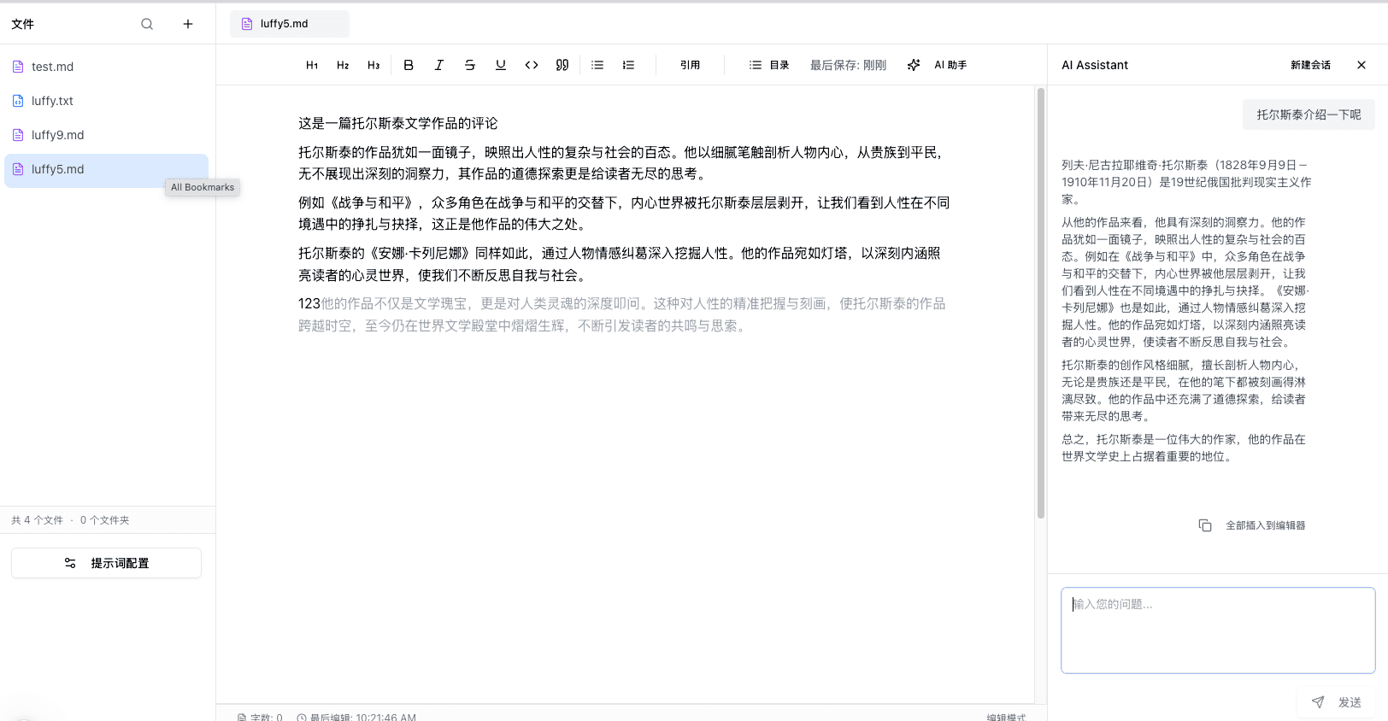Insert a numbered list
The width and height of the screenshot is (1388, 721).
[628, 65]
